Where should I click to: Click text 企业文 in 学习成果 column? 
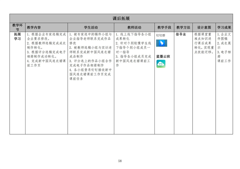click(x=226, y=34)
